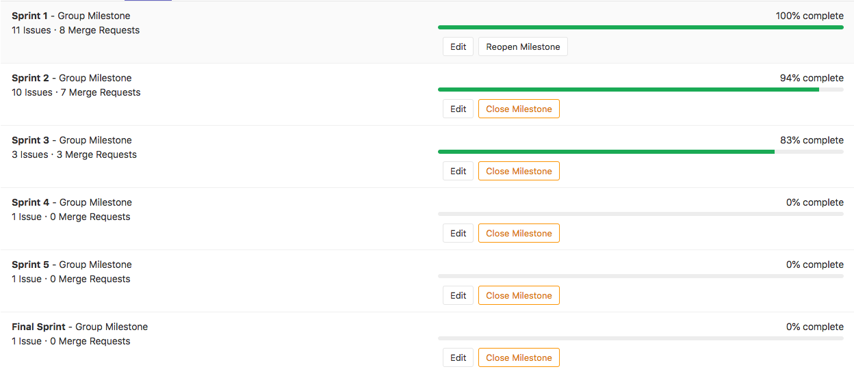Click Edit button for Sprint 5
The width and height of the screenshot is (854, 380).
[458, 296]
